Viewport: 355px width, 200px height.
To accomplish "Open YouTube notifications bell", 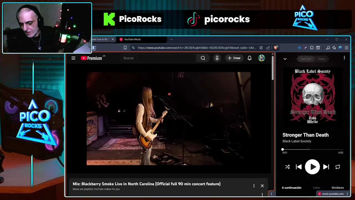I will 250,58.
